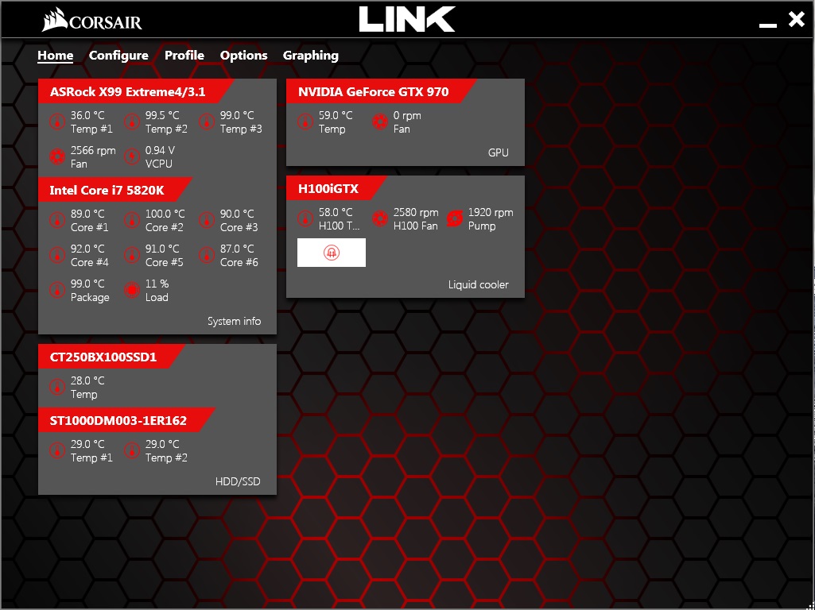This screenshot has height=610, width=815.
Task: Open the H100iGTX LED configuration box
Action: pos(331,253)
